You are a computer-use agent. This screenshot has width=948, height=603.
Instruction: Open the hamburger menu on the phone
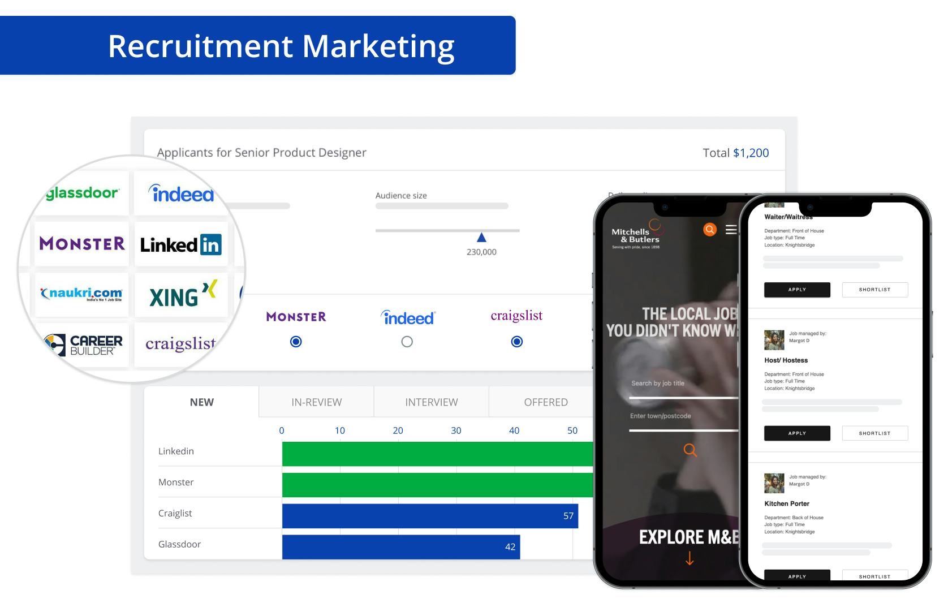(731, 229)
